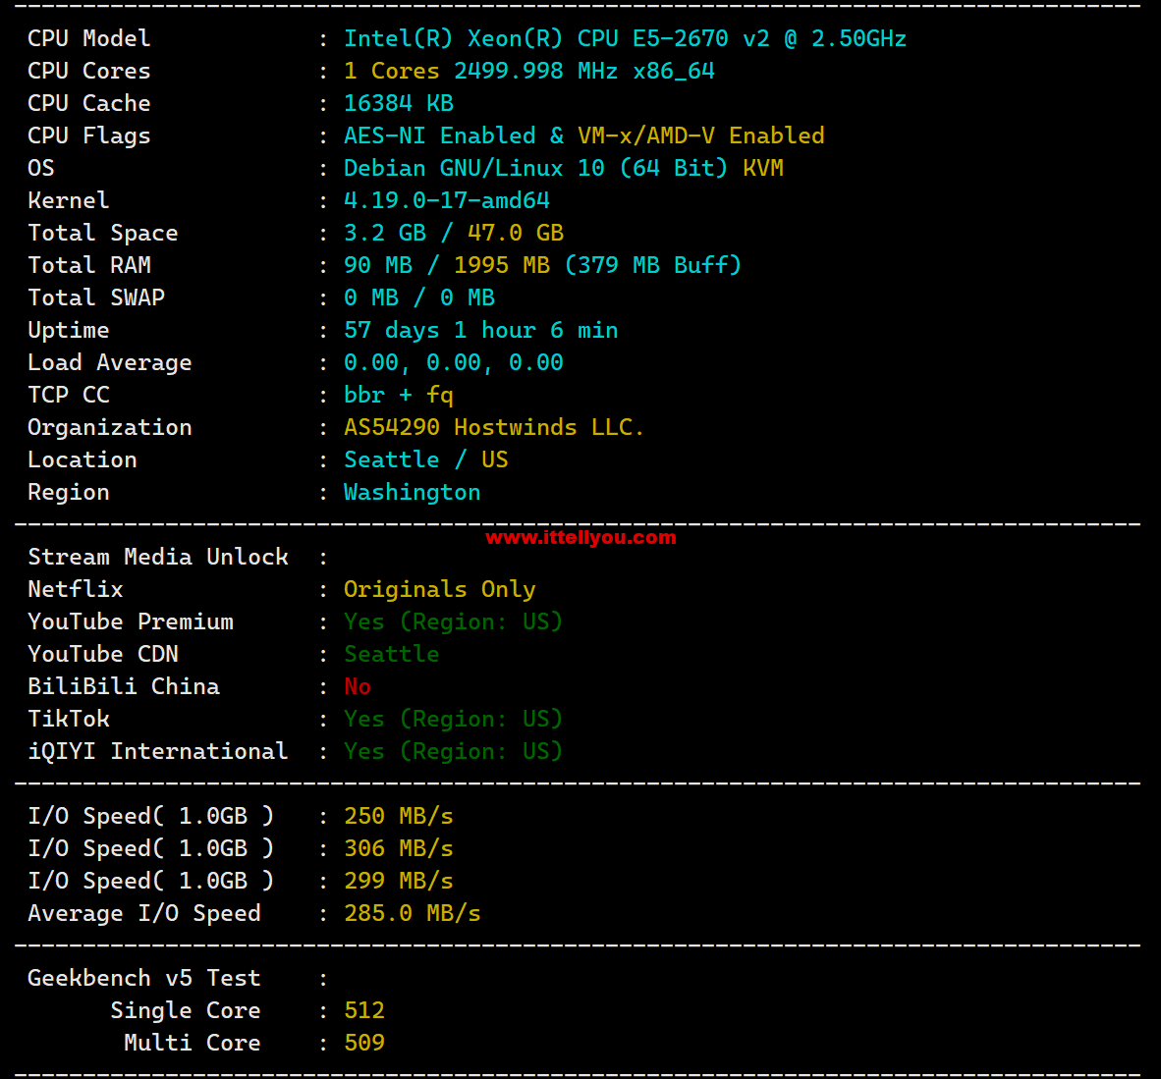Click the YouTube CDN Seattle result
Viewport: 1161px width, 1079px height.
[392, 654]
